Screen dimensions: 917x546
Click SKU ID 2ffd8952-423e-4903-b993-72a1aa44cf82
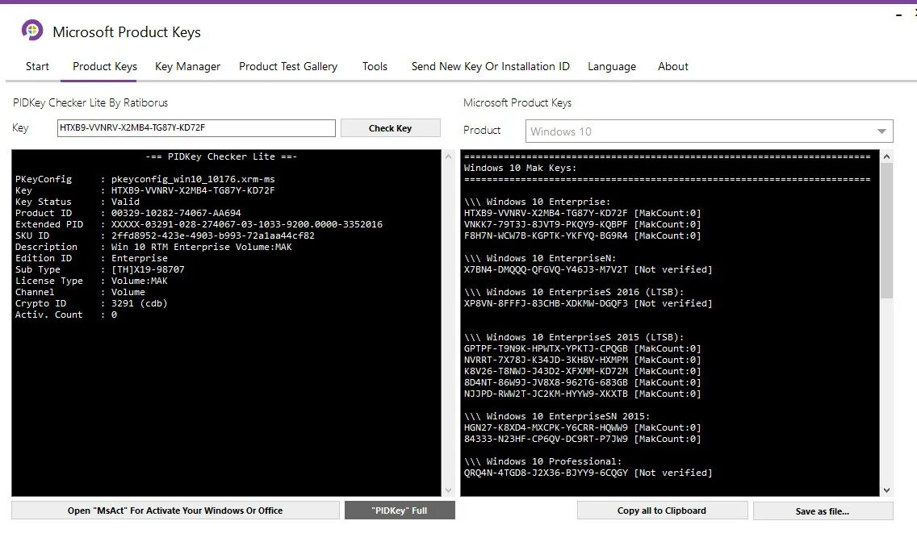213,235
